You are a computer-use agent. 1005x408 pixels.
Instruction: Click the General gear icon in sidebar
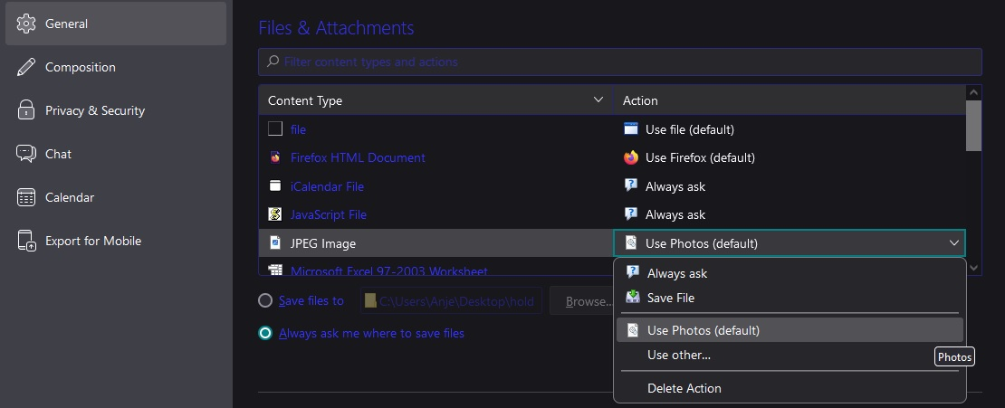pos(26,24)
